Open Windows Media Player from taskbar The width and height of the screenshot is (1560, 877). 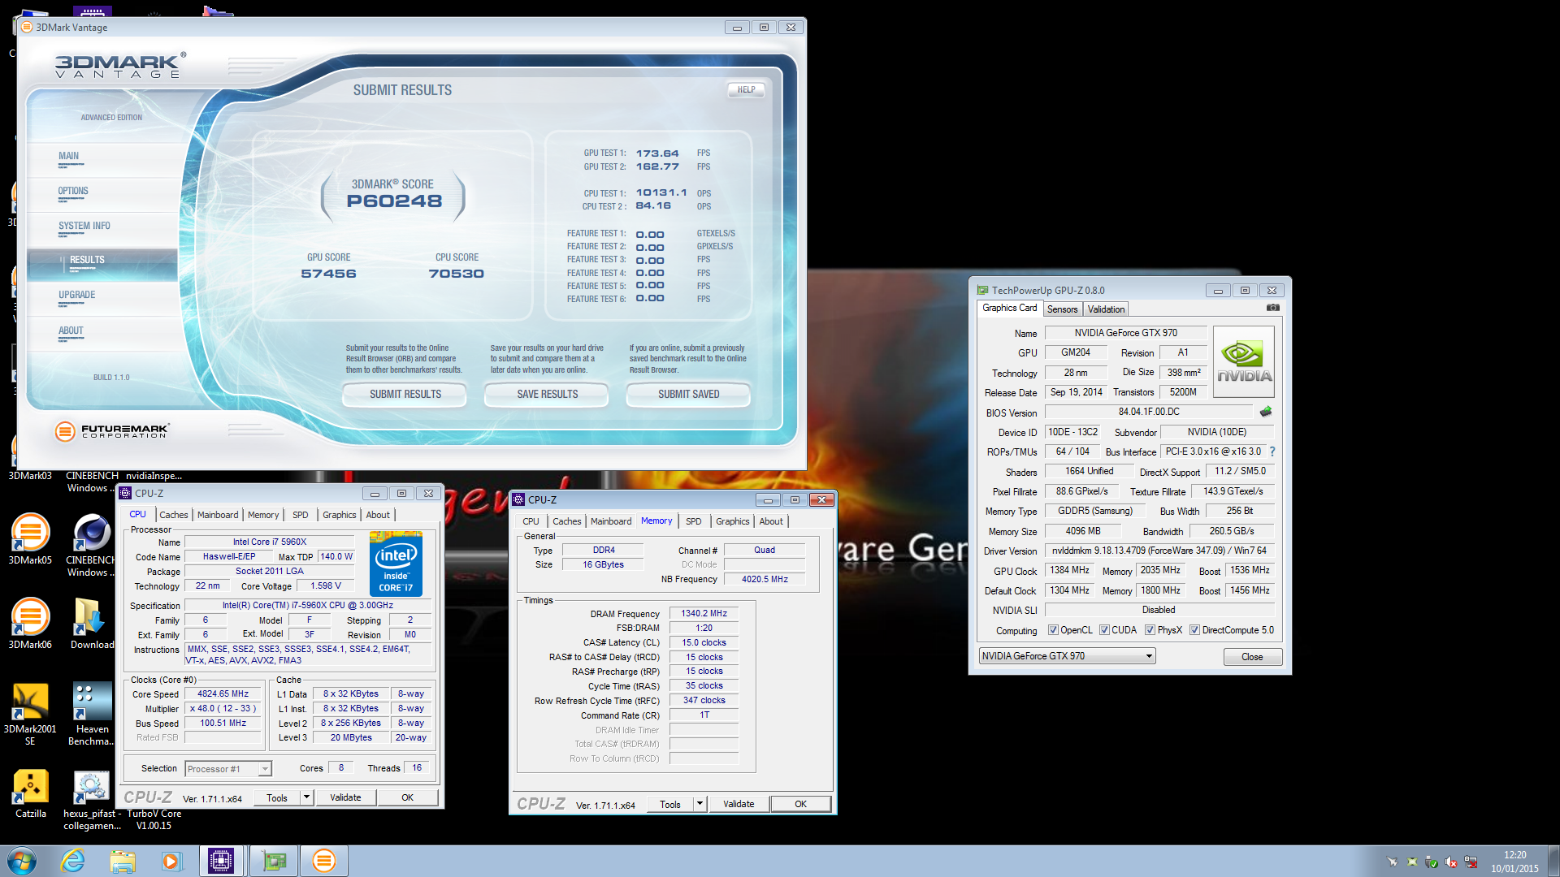(171, 861)
